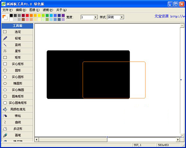186x148 pixels.
Task: Click the 椭圆形 ellipse tool
Action: (17, 83)
